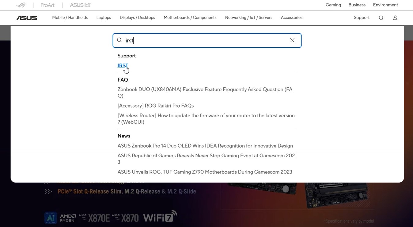Open the user account icon
Image resolution: width=413 pixels, height=227 pixels.
pyautogui.click(x=395, y=18)
